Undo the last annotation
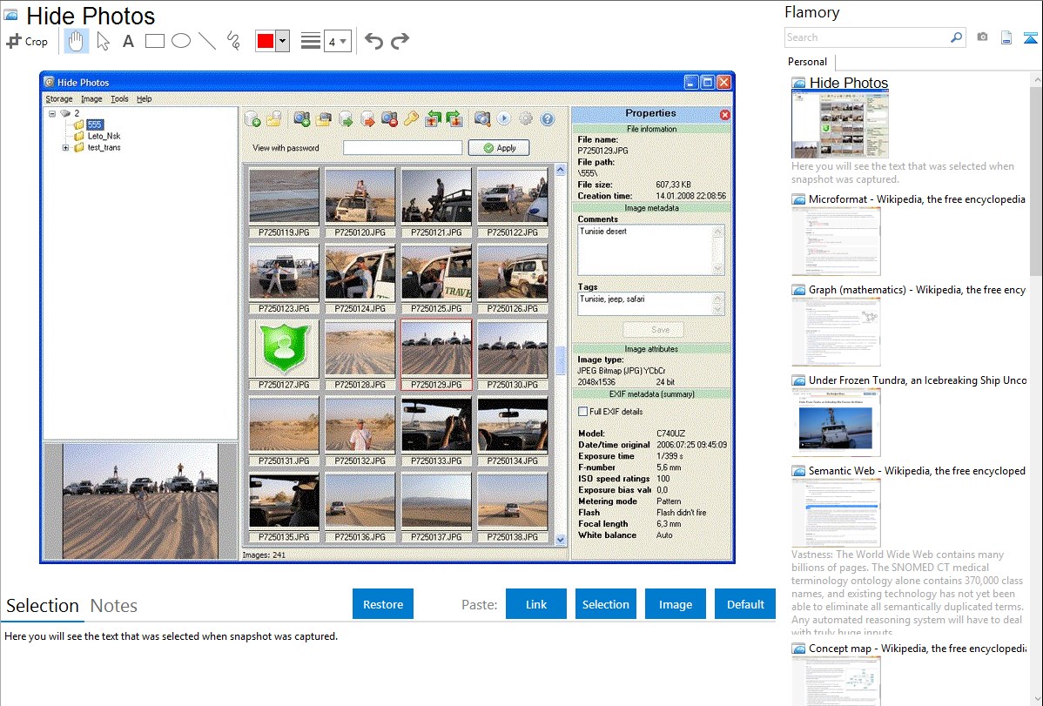 click(373, 41)
